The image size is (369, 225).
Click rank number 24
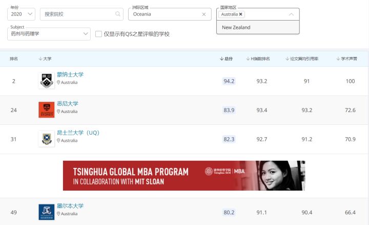14,110
